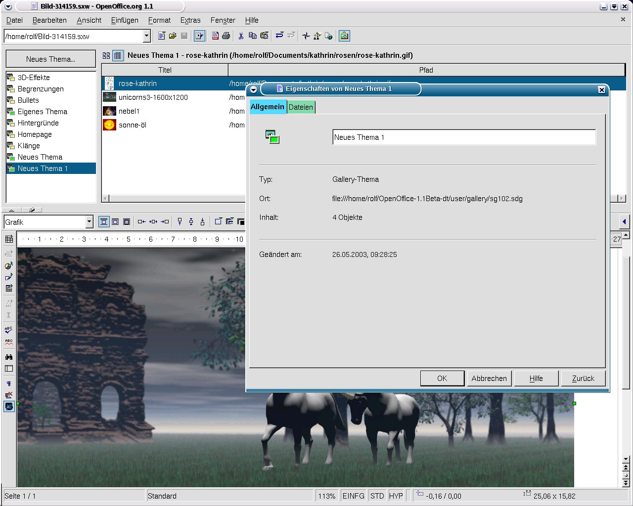Click the Print document icon

point(226,36)
